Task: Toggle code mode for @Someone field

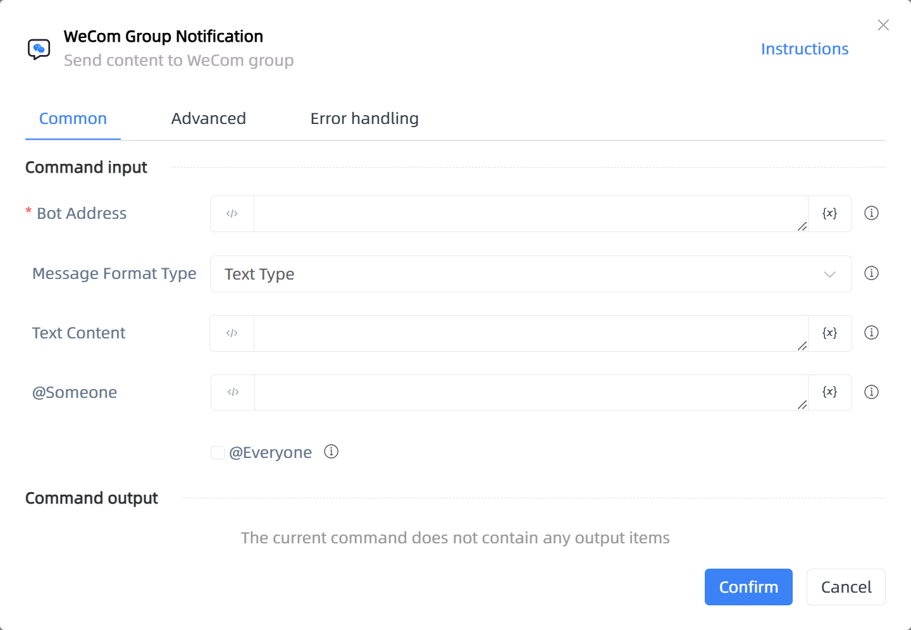Action: click(233, 392)
